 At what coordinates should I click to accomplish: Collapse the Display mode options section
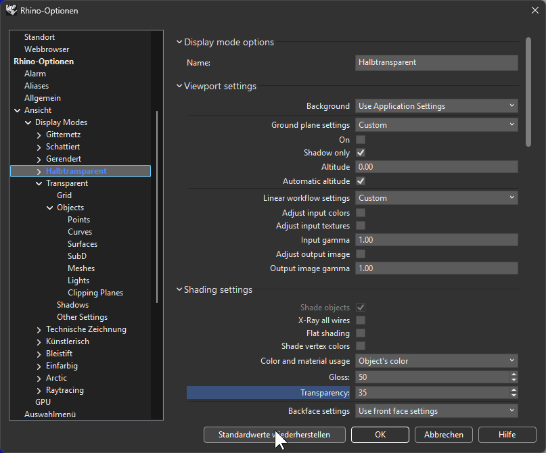point(179,42)
